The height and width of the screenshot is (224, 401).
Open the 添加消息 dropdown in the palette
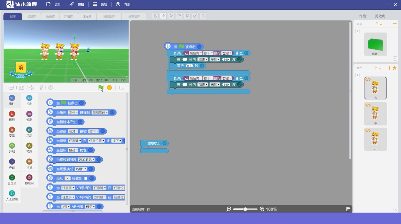pos(86,160)
